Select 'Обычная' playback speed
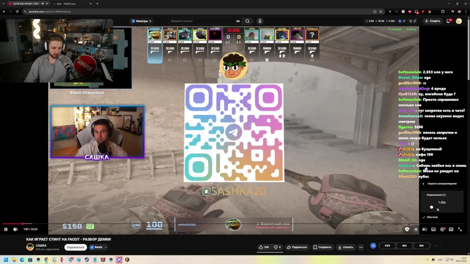470x264 pixels. point(432,217)
